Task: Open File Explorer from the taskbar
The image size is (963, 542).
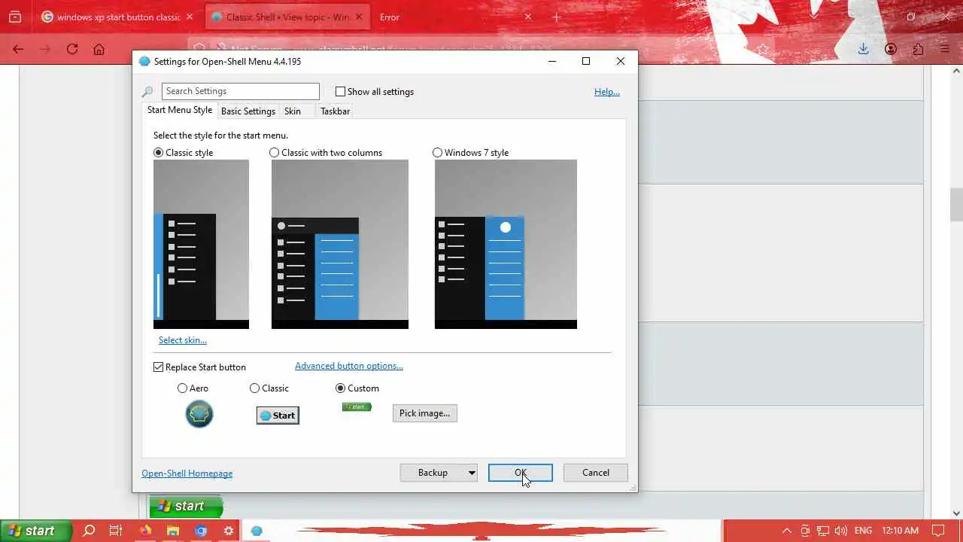Action: (173, 531)
